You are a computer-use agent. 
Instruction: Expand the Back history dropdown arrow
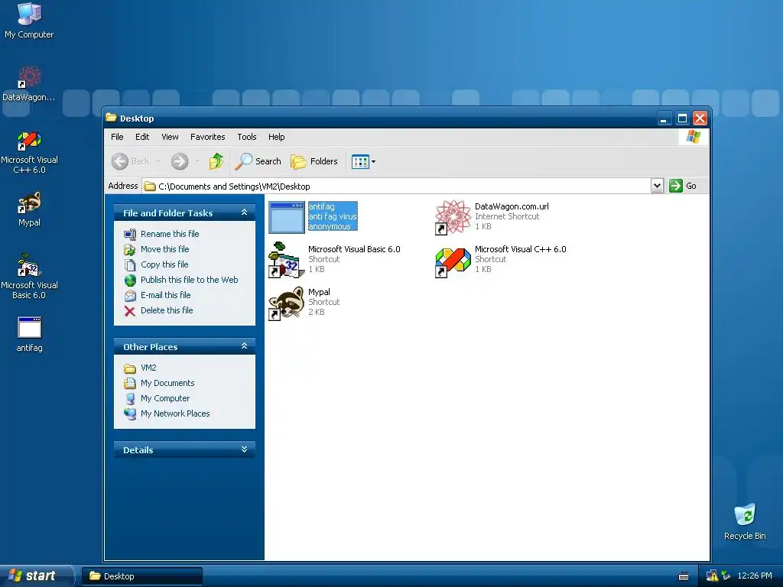click(158, 161)
